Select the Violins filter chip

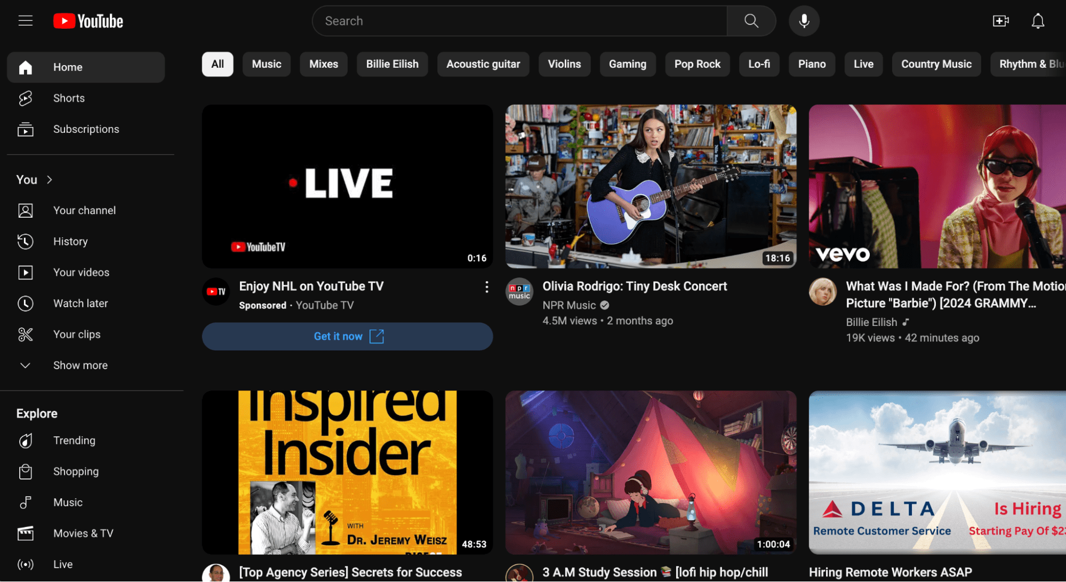[564, 64]
